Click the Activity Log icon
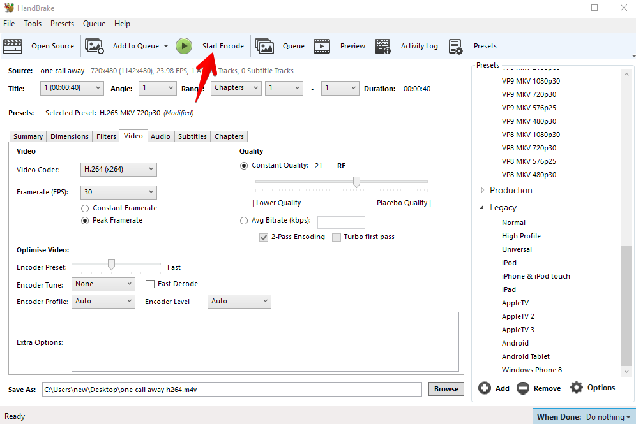The width and height of the screenshot is (636, 424). tap(382, 46)
